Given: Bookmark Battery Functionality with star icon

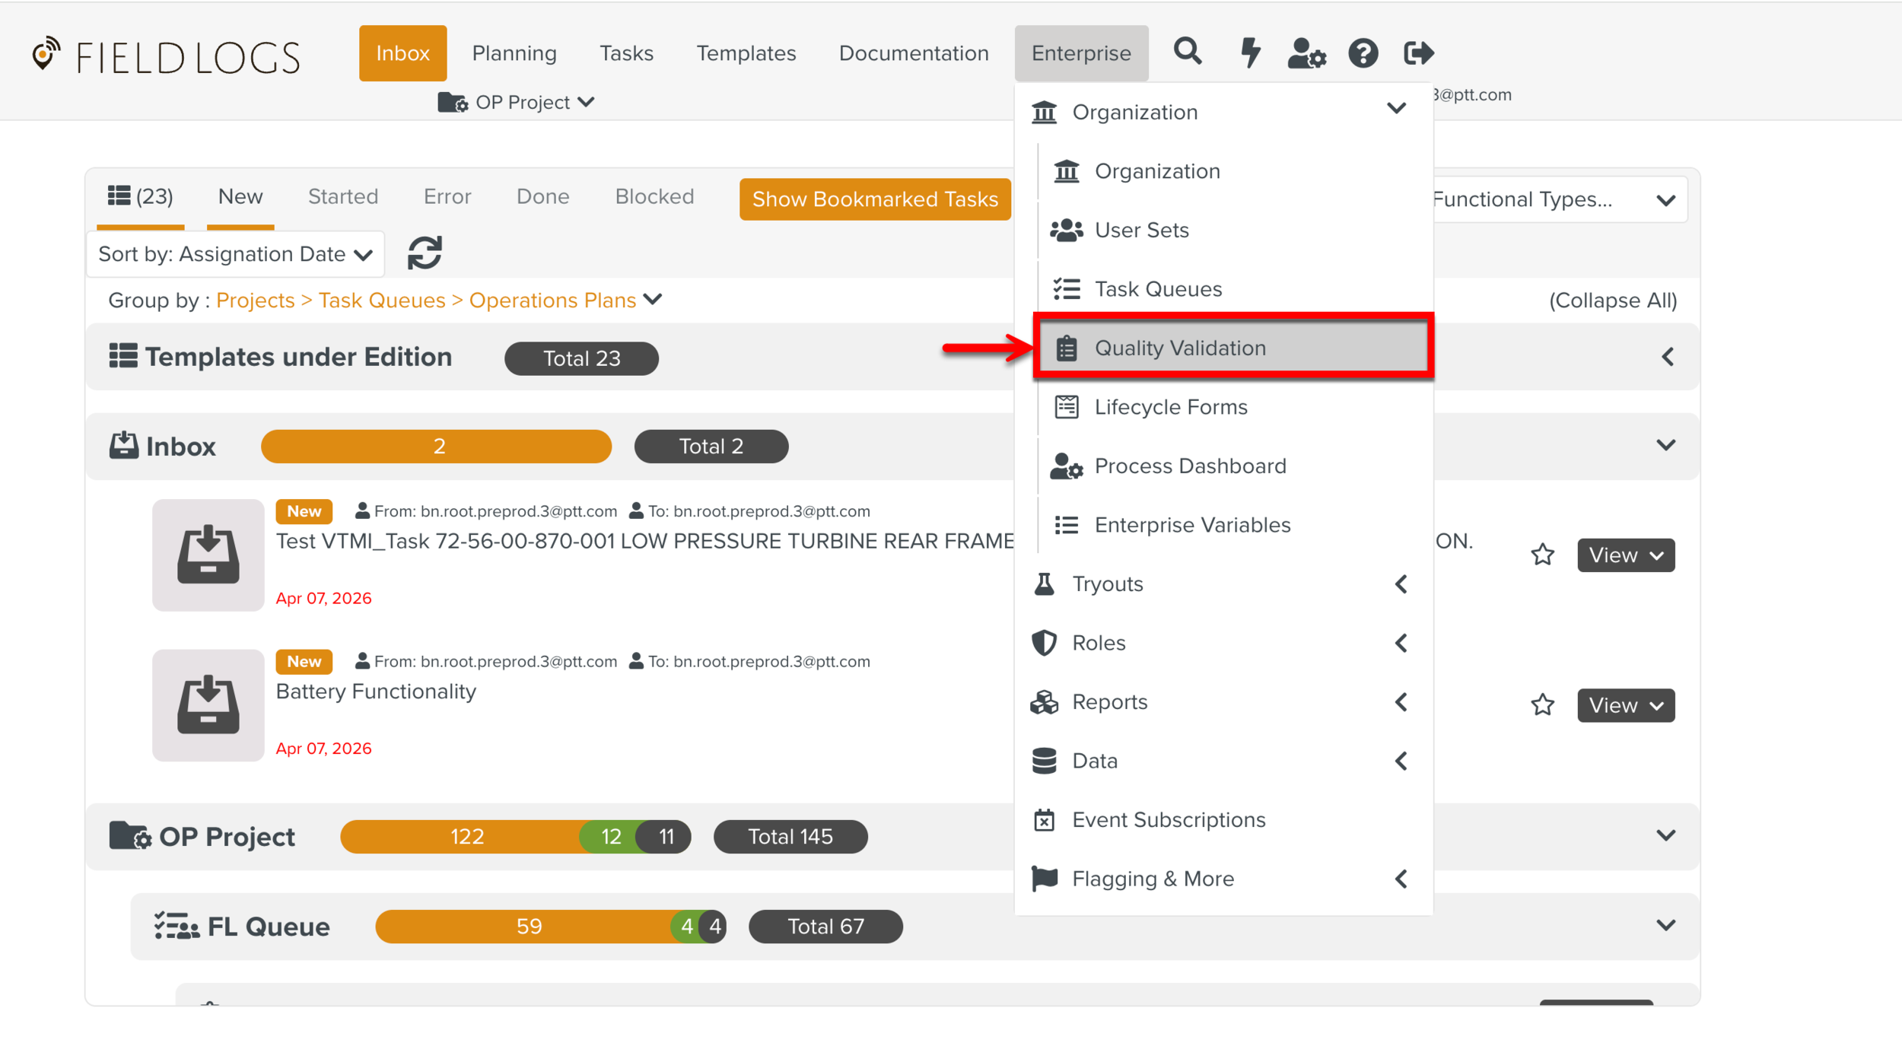Looking at the screenshot, I should point(1542,705).
